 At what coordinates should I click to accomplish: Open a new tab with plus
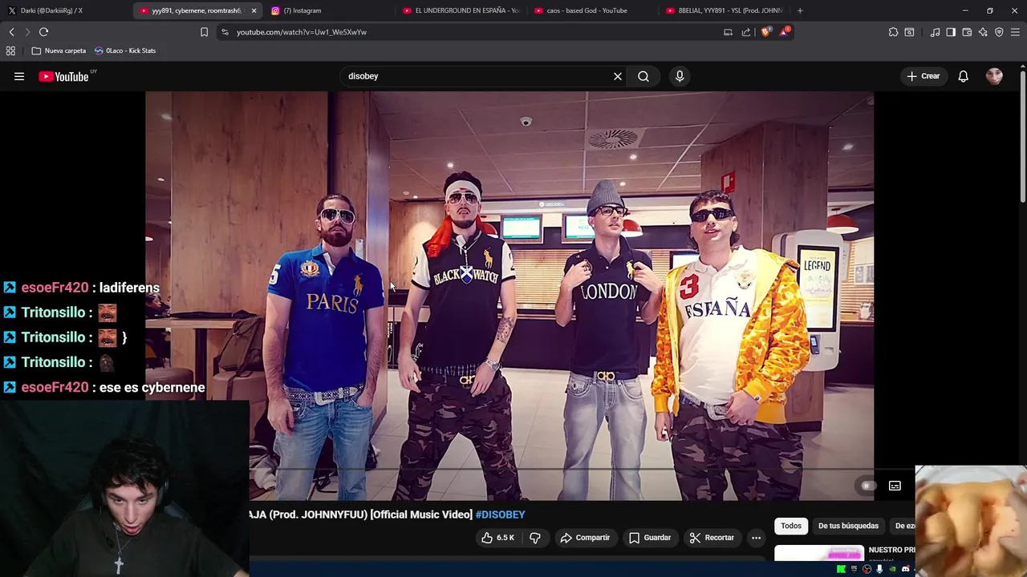800,10
